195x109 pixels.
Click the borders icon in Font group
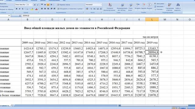tap(27, 9)
